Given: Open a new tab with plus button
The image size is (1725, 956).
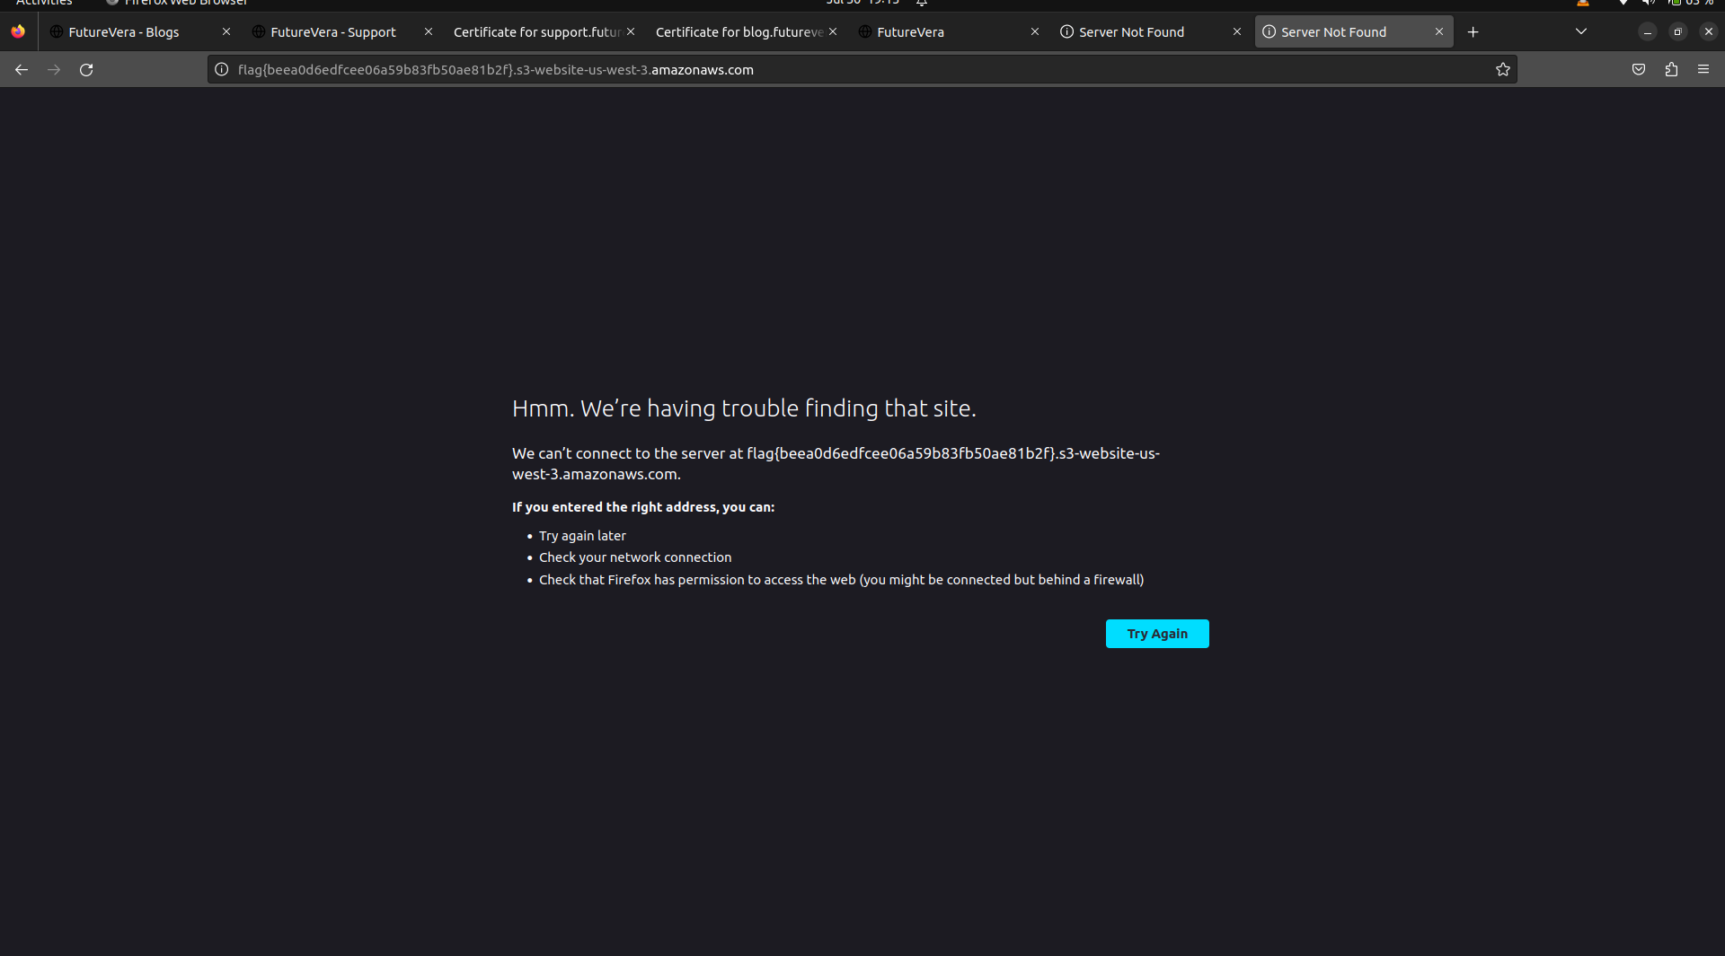Looking at the screenshot, I should click(x=1473, y=32).
